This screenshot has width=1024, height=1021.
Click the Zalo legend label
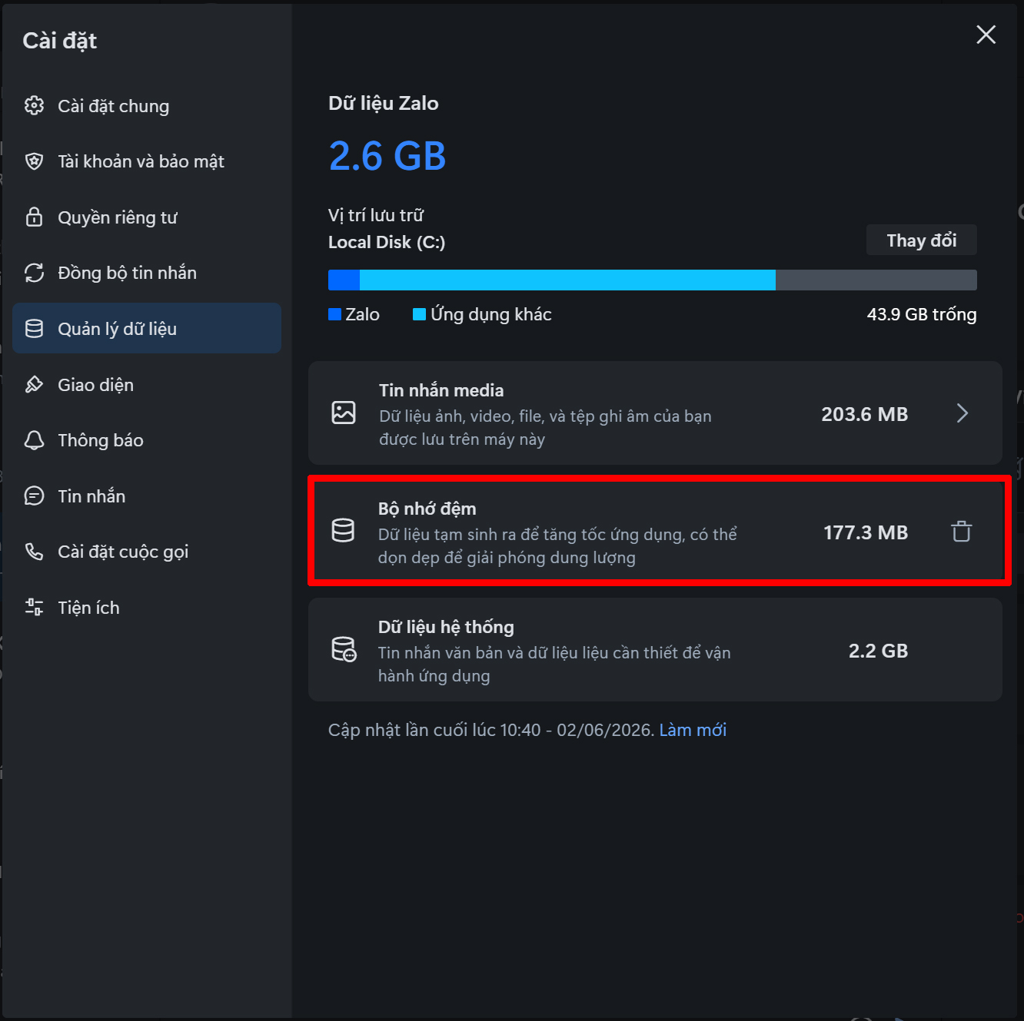363,314
